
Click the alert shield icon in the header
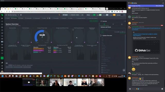pyautogui.click(x=59, y=15)
